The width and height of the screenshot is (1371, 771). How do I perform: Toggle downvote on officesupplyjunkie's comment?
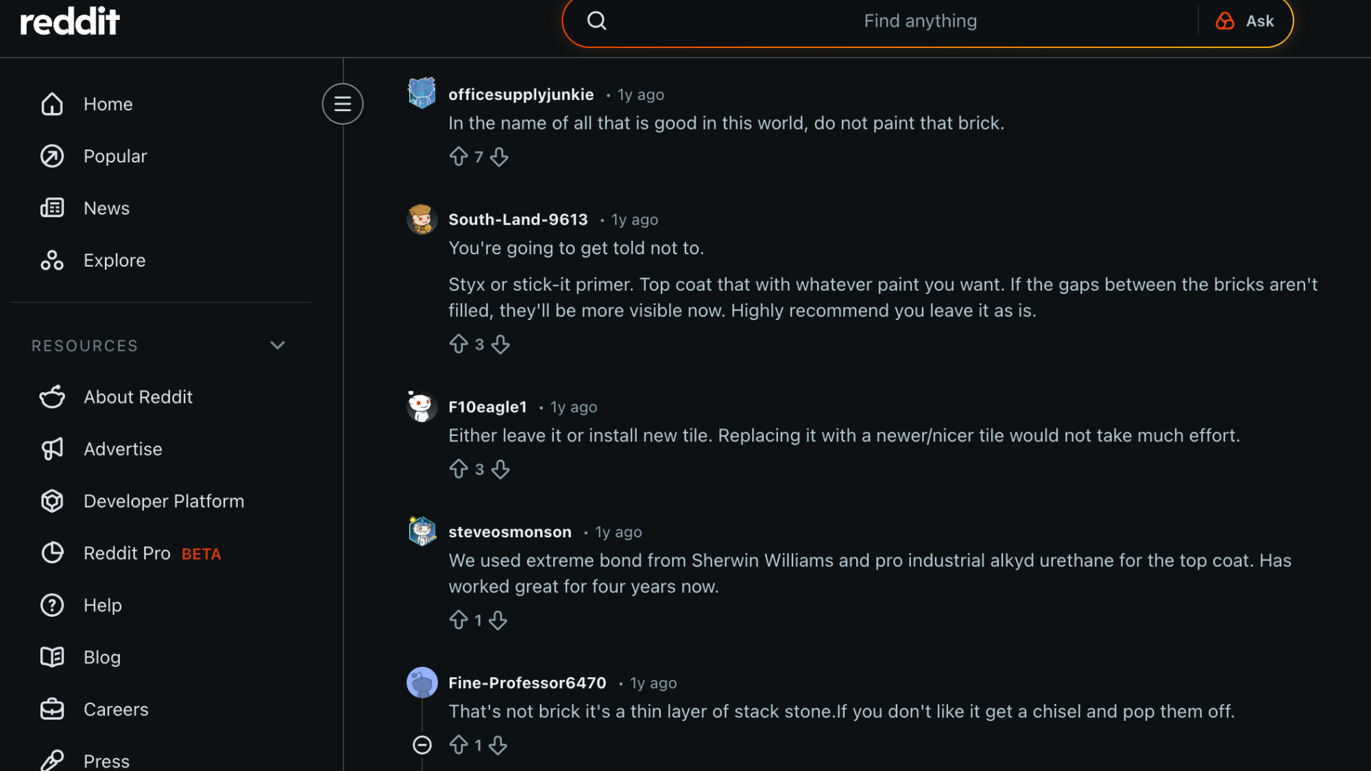point(500,157)
